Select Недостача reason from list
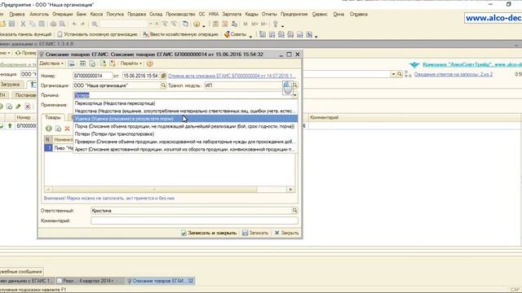Image resolution: width=522 pixels, height=293 pixels. [185, 111]
